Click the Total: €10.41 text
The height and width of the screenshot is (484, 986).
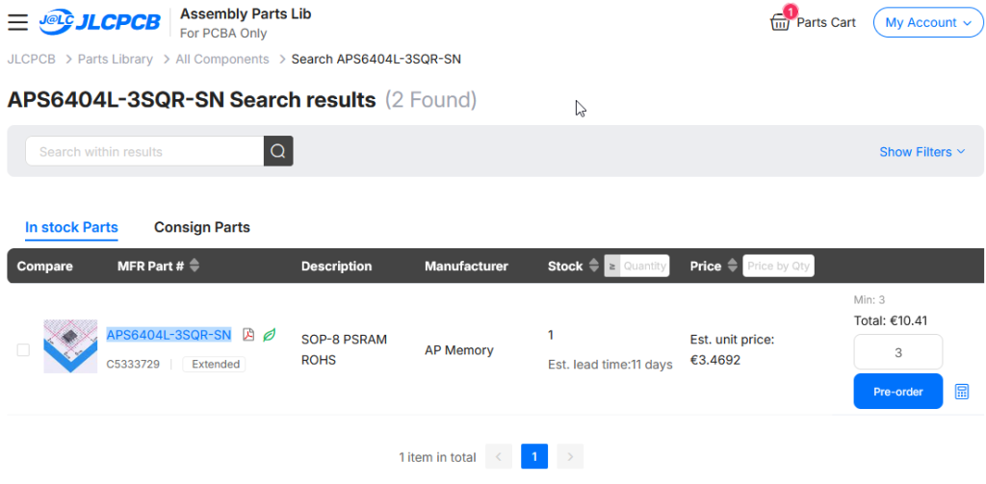[891, 320]
